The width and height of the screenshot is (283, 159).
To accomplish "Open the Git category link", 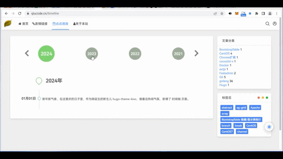I will tap(221, 77).
